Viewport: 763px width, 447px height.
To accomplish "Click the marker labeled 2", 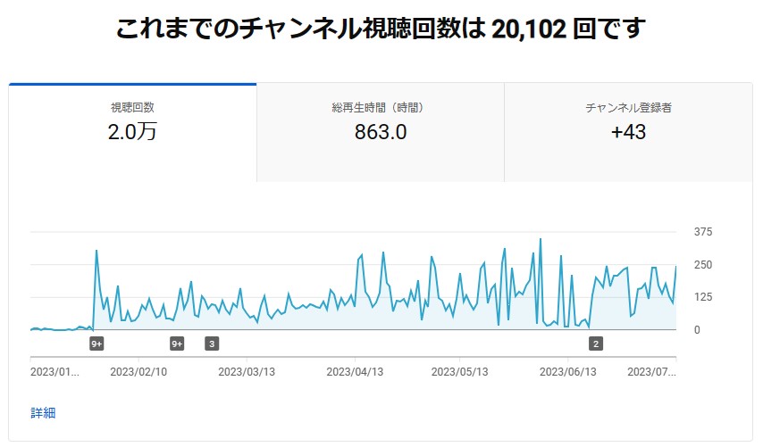I will click(596, 344).
